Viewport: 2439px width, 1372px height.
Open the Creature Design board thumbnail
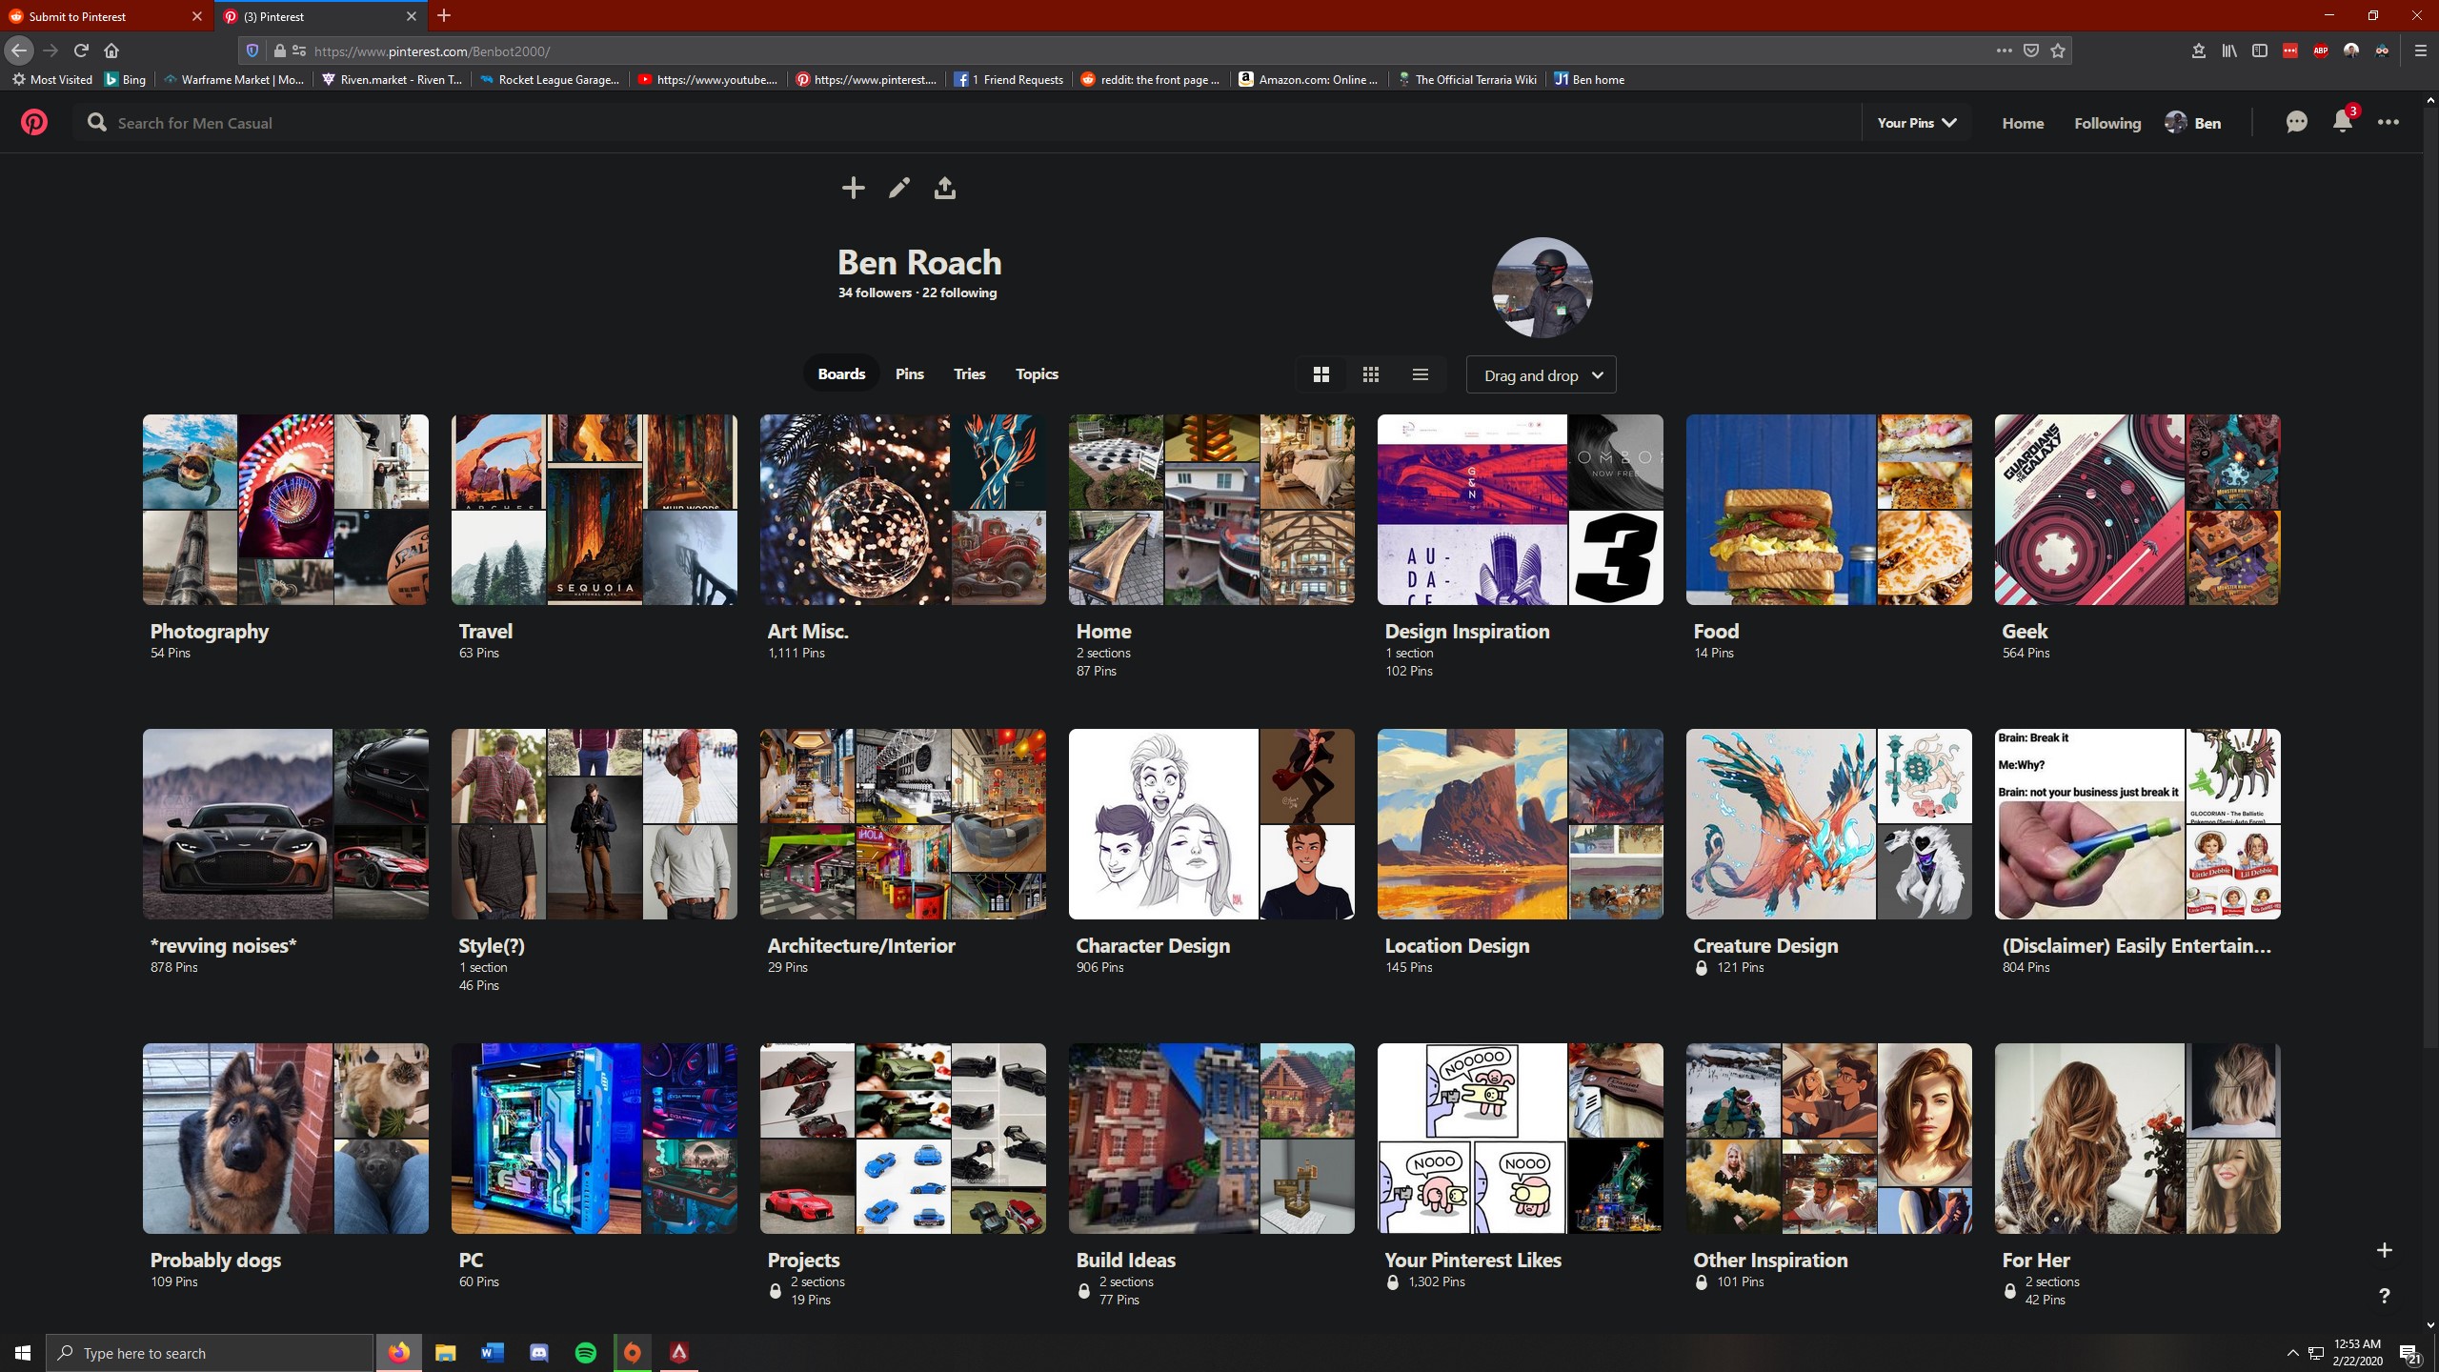click(1827, 823)
